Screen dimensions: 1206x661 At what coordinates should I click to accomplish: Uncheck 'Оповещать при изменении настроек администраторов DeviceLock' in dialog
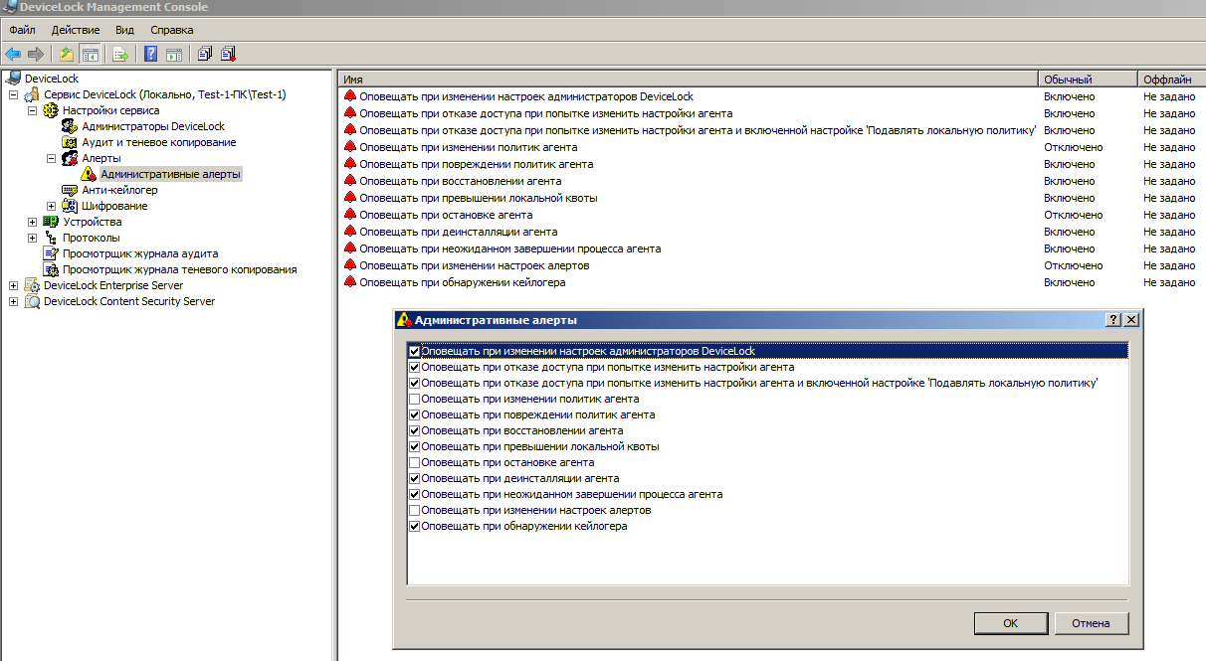(x=415, y=351)
